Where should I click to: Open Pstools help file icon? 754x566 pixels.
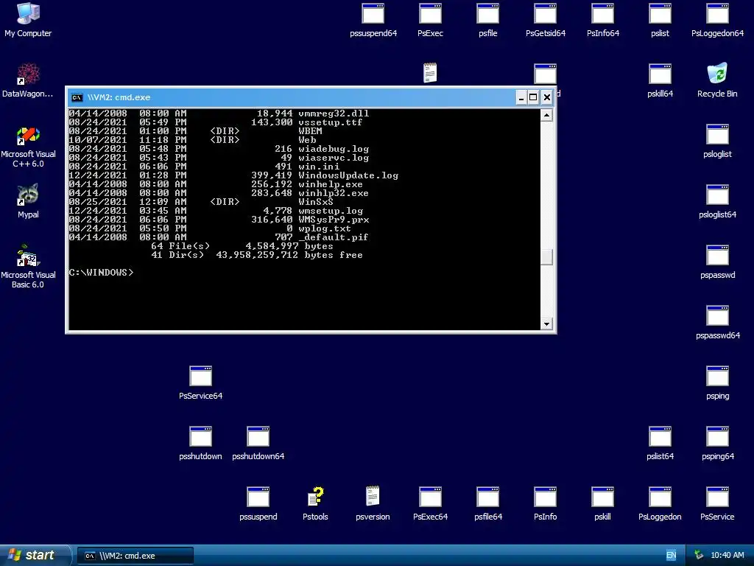(315, 503)
